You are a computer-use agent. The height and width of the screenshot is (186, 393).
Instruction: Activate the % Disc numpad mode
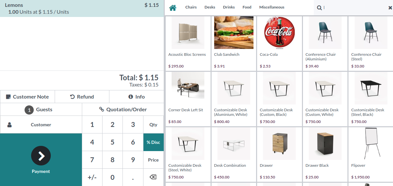[x=153, y=142]
